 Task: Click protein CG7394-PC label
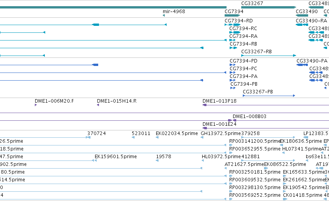pyautogui.click(x=244, y=69)
